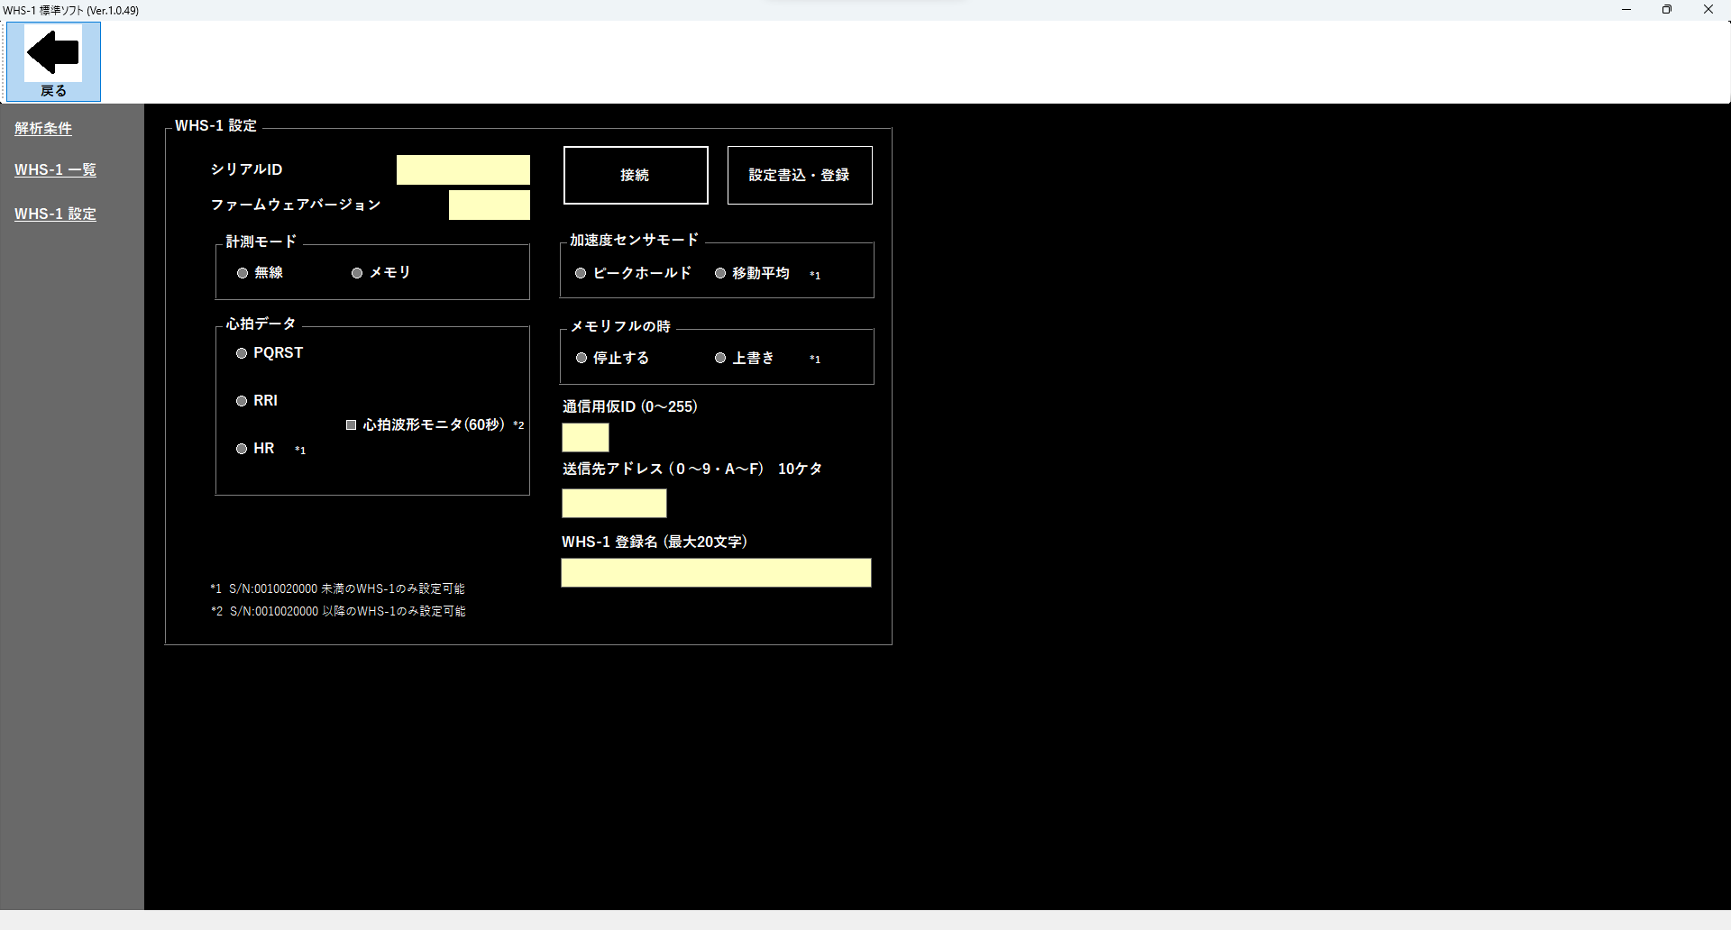
Task: Select the メモリ measurement mode
Action: coord(357,273)
